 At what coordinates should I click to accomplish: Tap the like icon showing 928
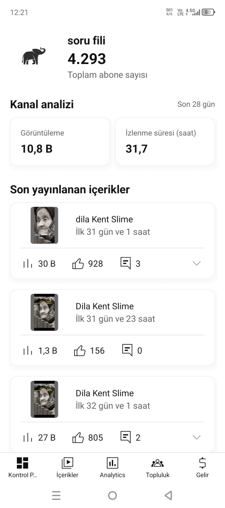click(78, 263)
